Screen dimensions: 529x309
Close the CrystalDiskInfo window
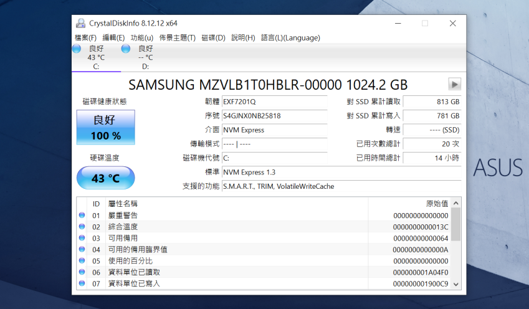tap(453, 23)
